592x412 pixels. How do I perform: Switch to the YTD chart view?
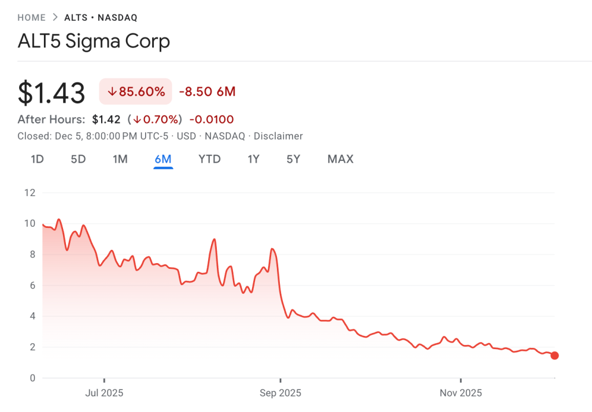click(209, 159)
